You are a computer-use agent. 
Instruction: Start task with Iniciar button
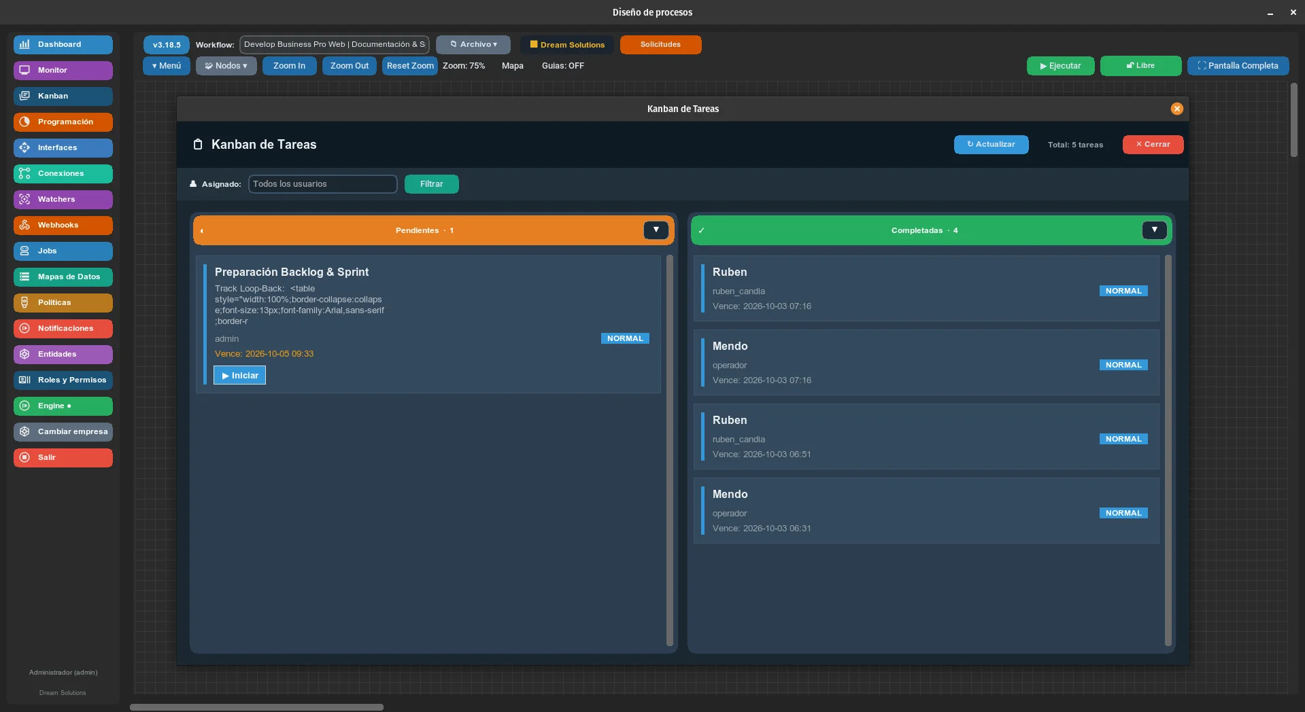[x=239, y=376]
